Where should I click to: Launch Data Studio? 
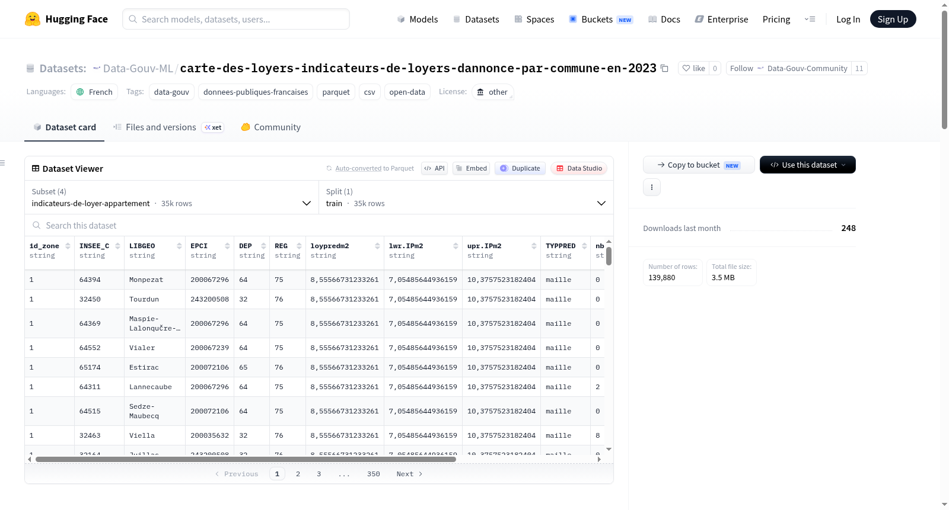(579, 168)
